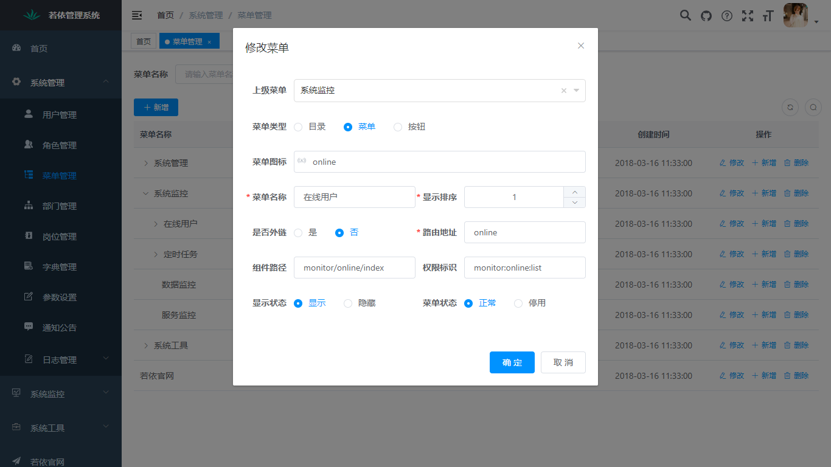Choose 隐藏 for display status
This screenshot has width=831, height=467.
click(x=347, y=303)
